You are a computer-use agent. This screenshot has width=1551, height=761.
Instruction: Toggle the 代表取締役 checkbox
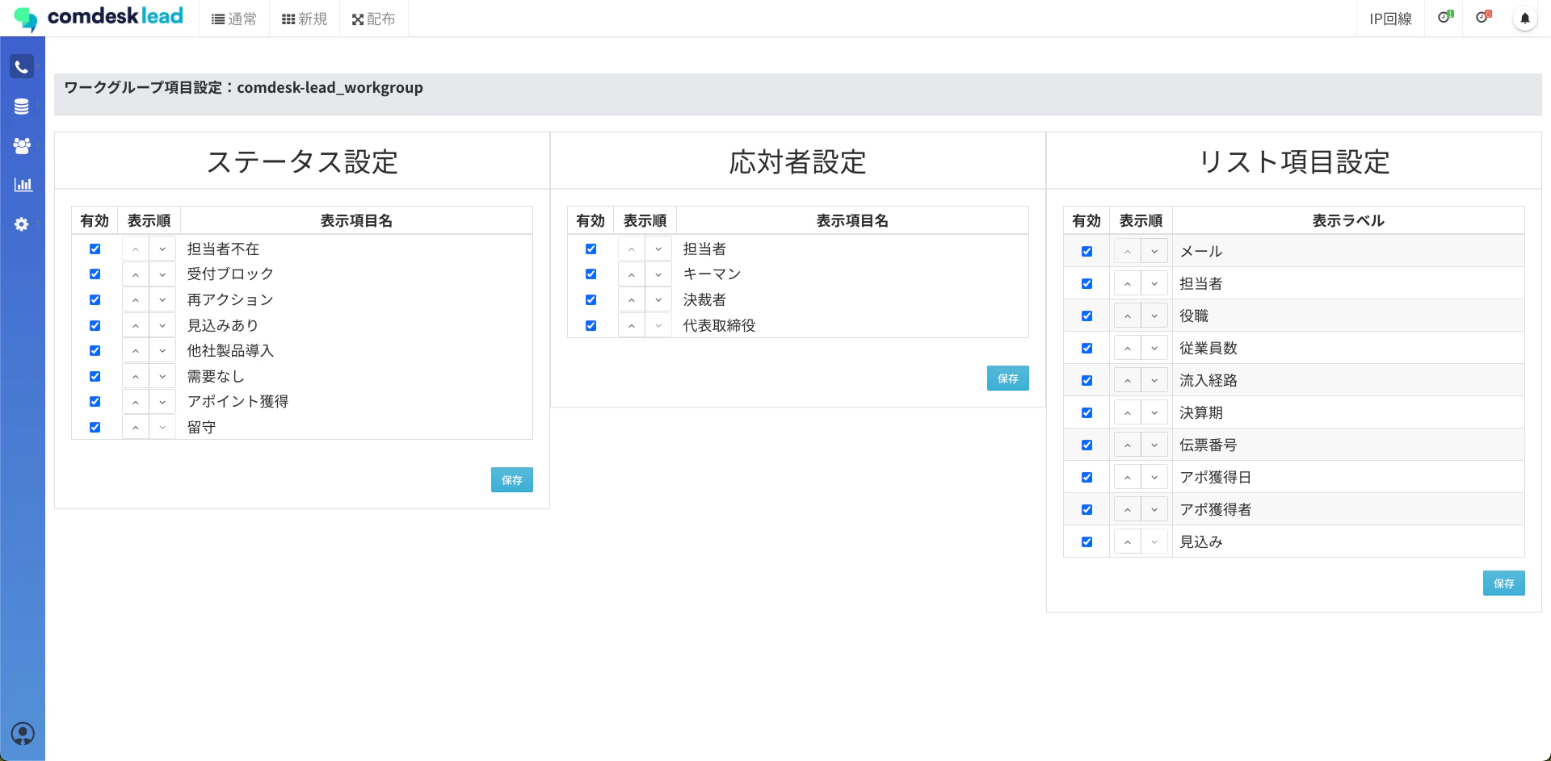591,326
